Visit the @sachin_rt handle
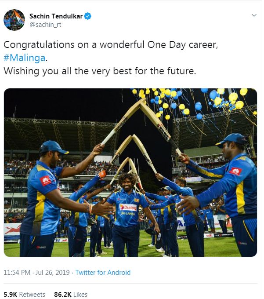 pyautogui.click(x=45, y=25)
